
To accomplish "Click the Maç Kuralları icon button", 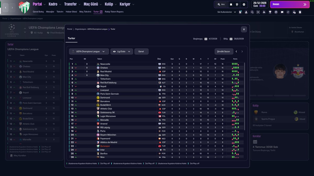I will 18,155.
